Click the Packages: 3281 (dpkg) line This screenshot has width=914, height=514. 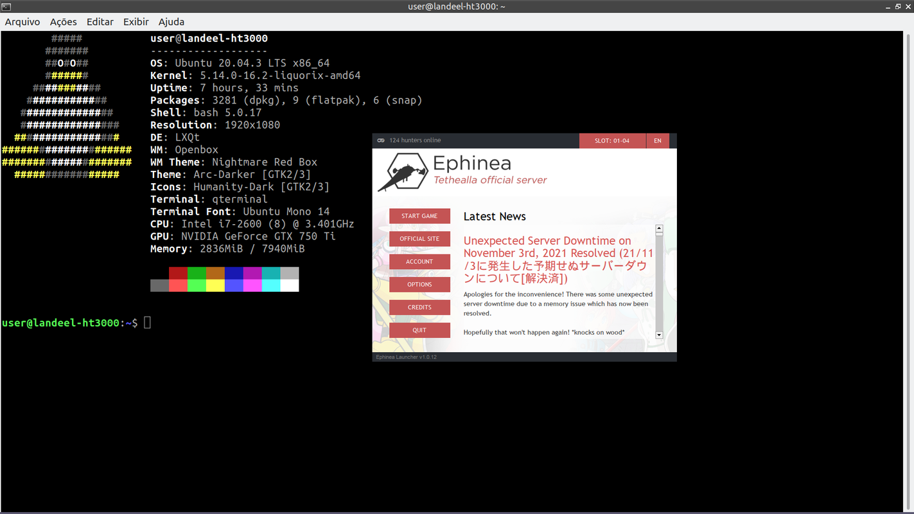[286, 100]
